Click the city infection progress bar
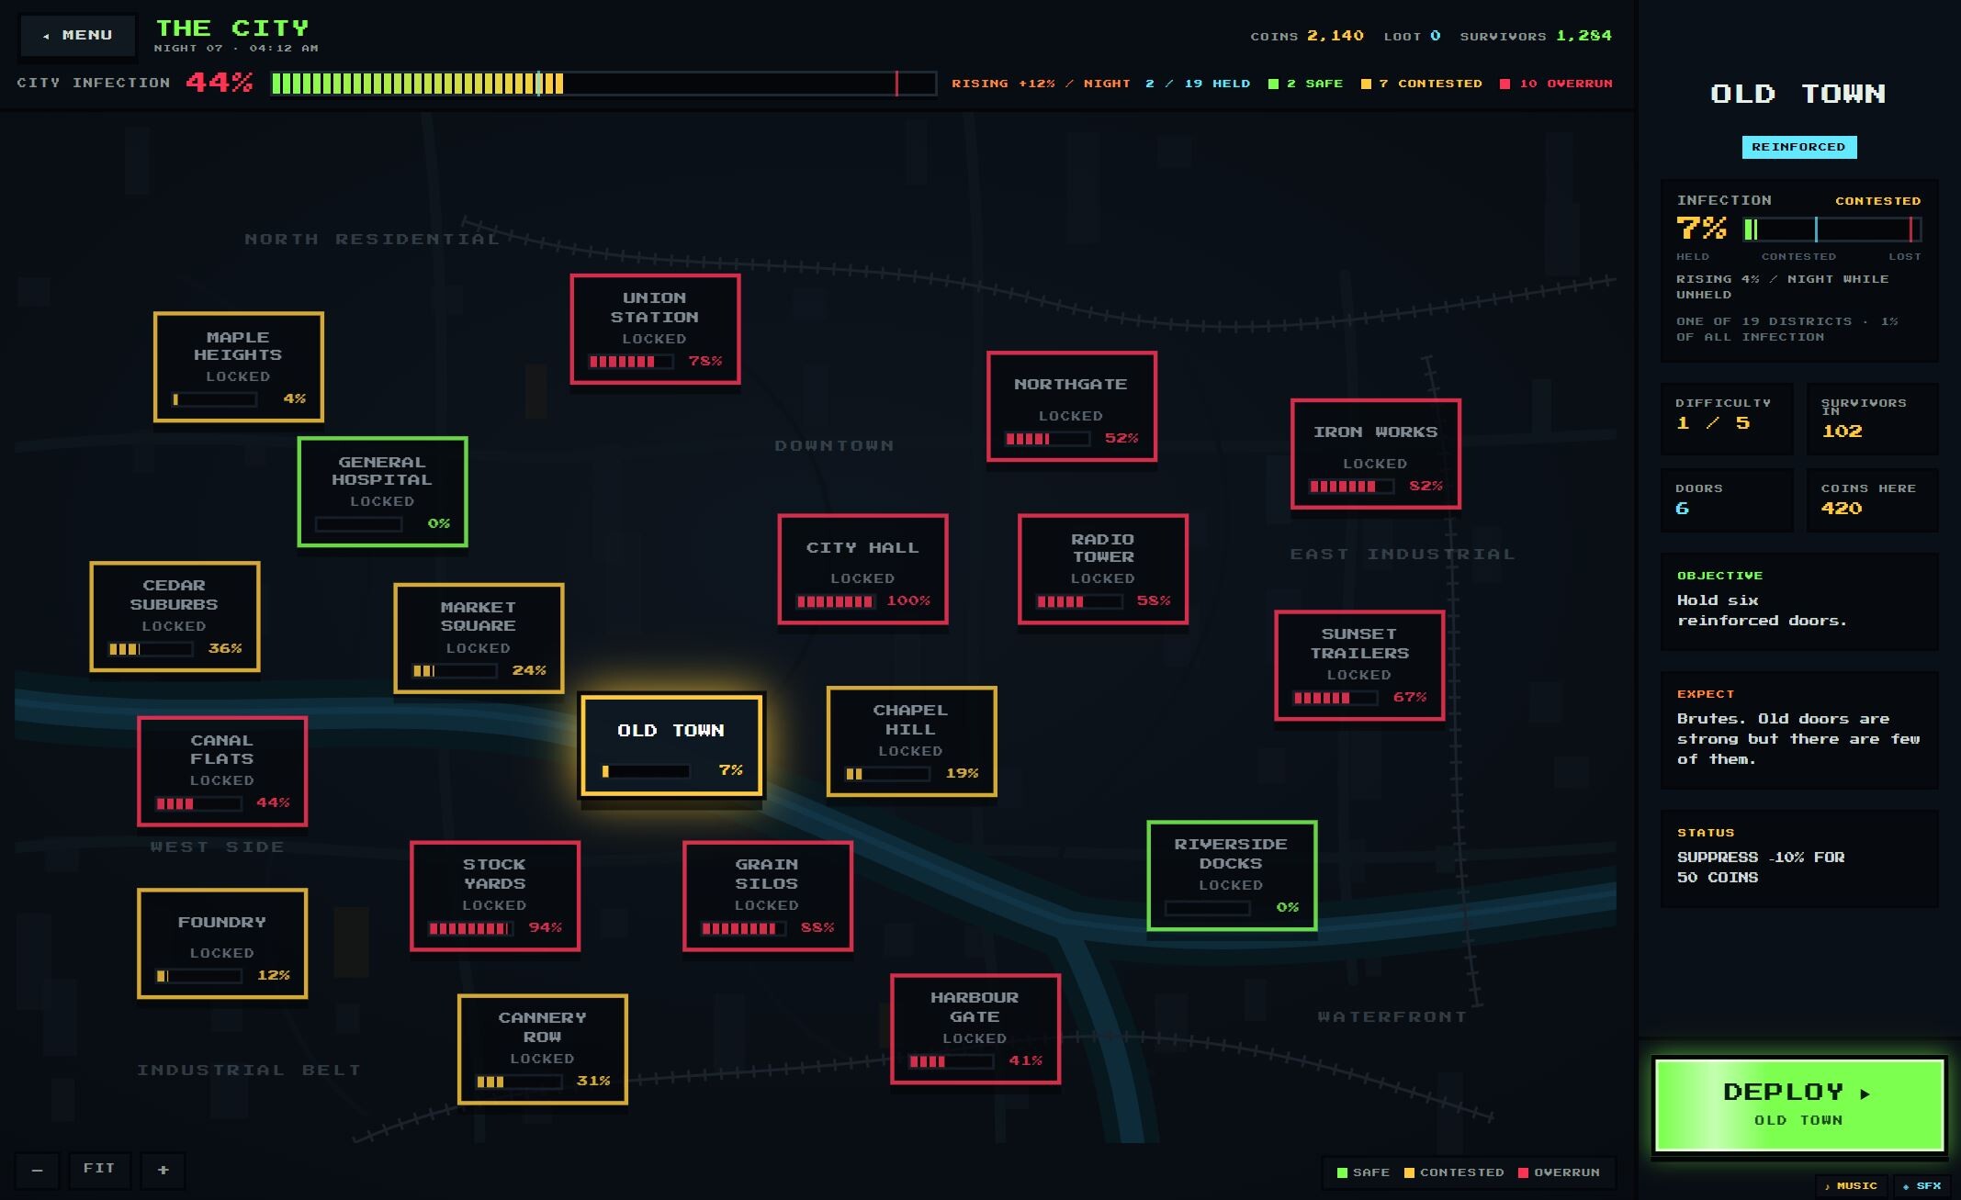The height and width of the screenshot is (1200, 1961). (603, 84)
